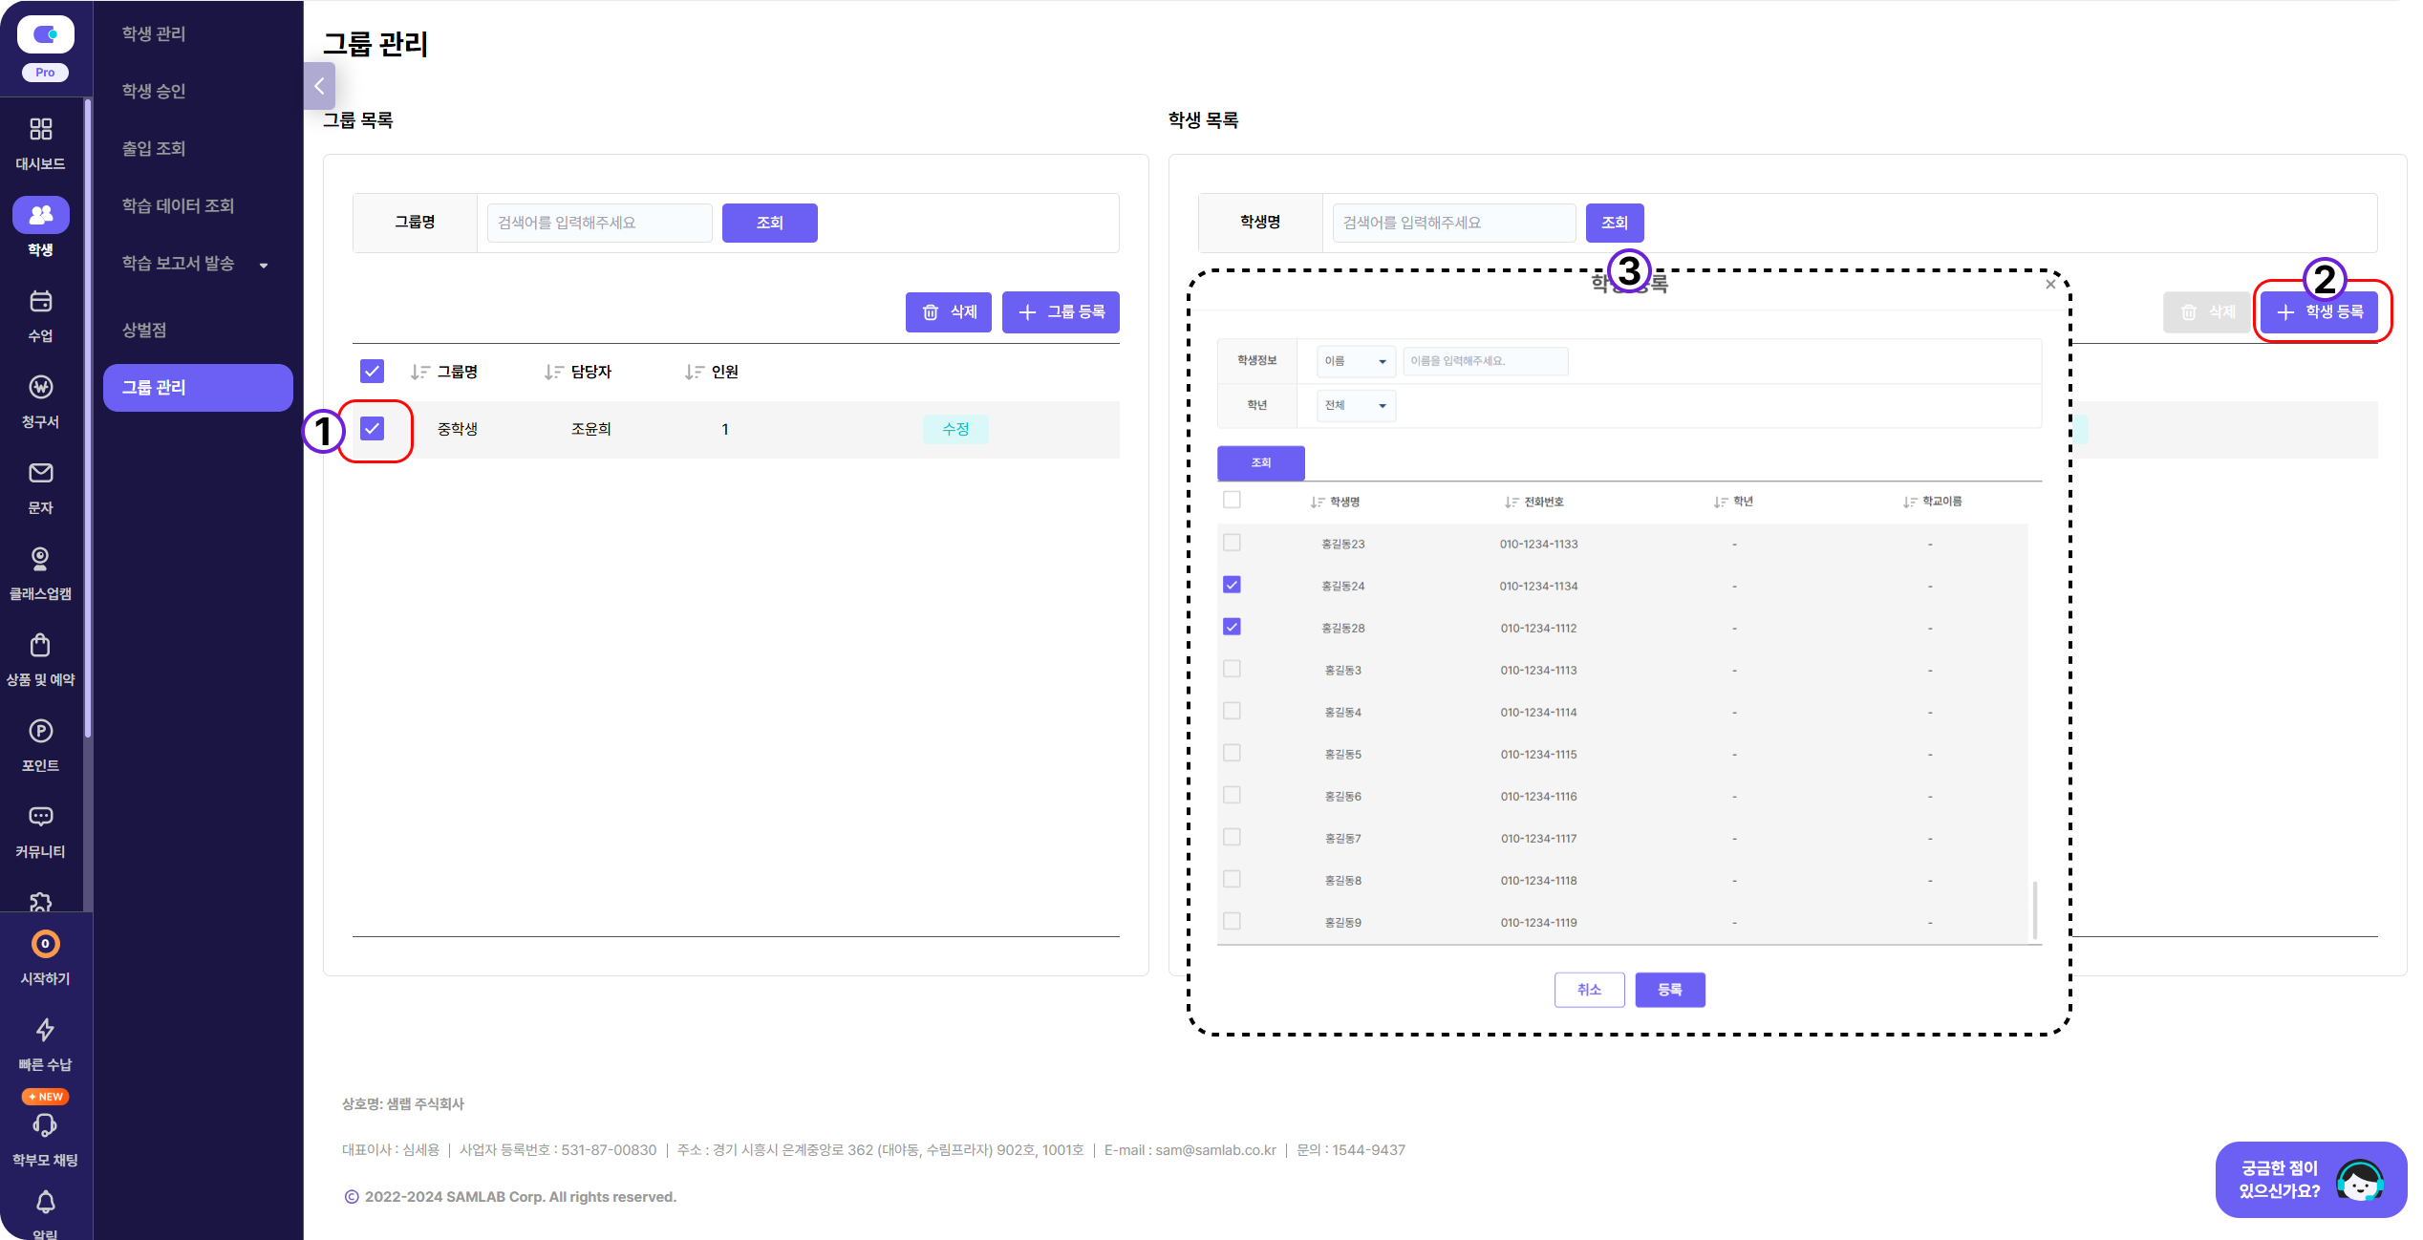
Task: Open the 문자 envelope icon
Action: point(40,474)
